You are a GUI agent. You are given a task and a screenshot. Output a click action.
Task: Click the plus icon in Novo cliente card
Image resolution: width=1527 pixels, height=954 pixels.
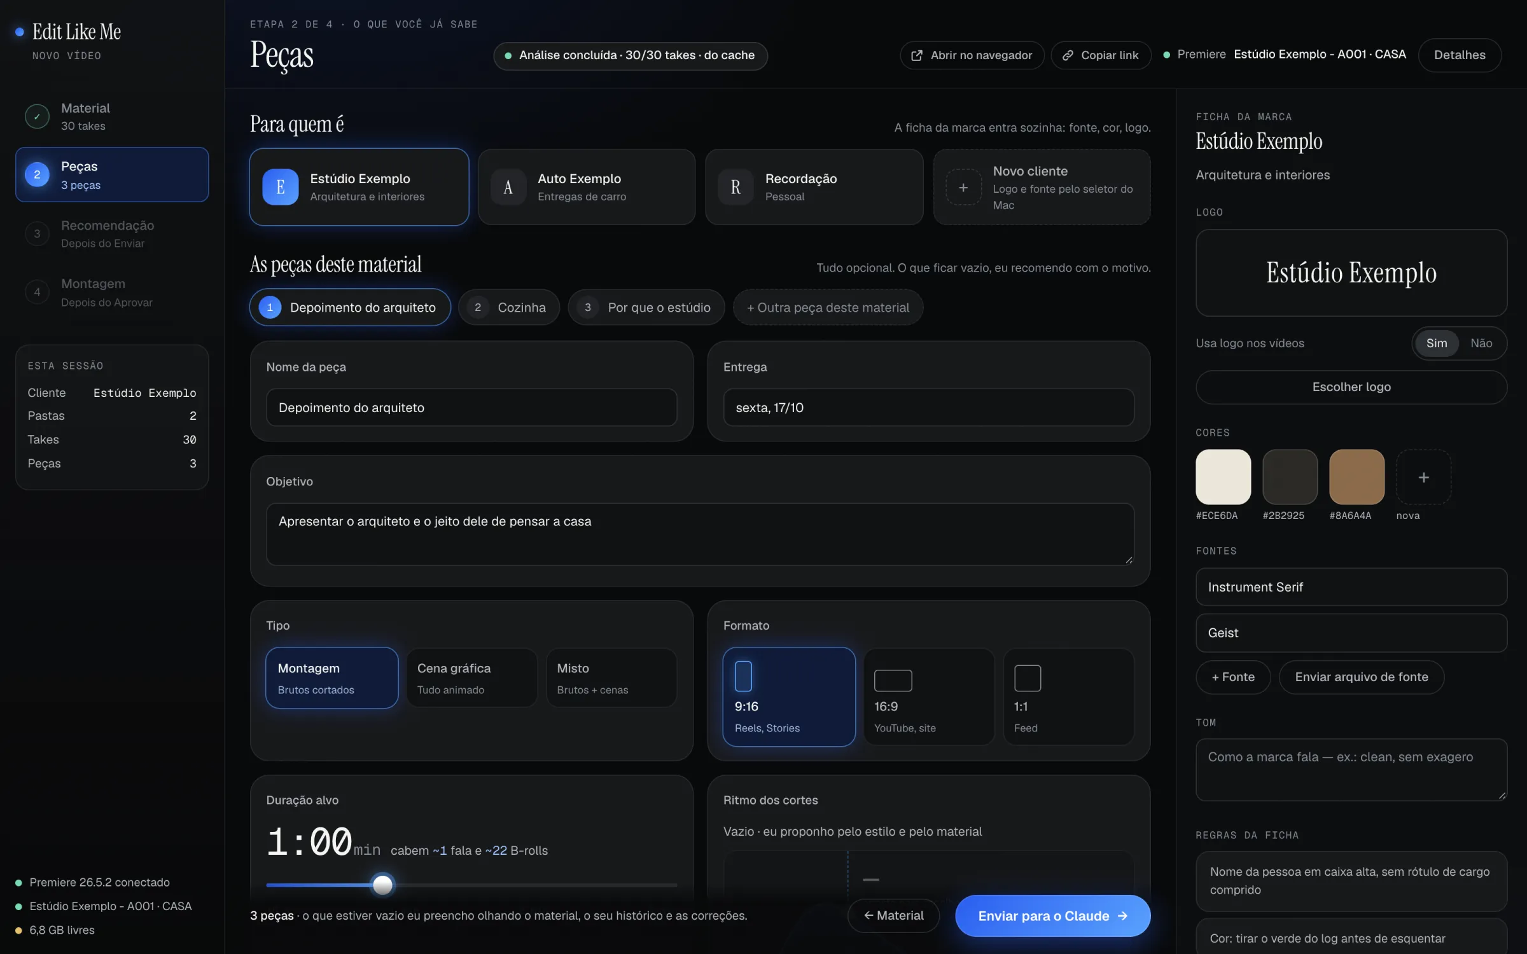(x=963, y=187)
